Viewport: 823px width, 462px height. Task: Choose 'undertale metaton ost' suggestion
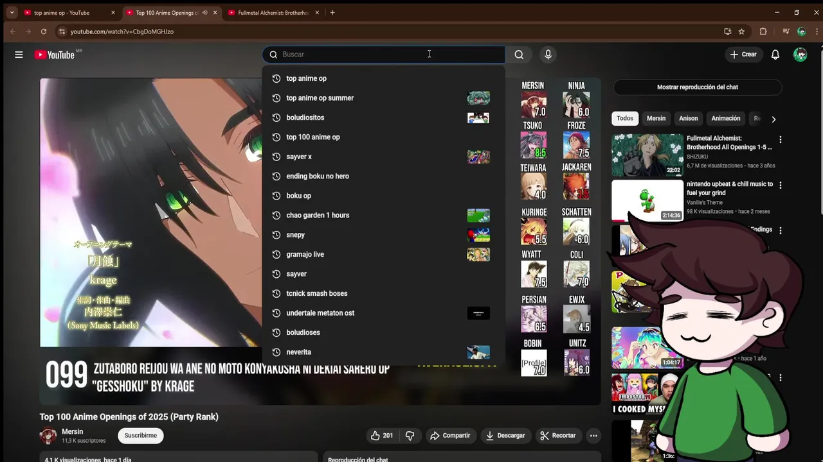pos(383,313)
